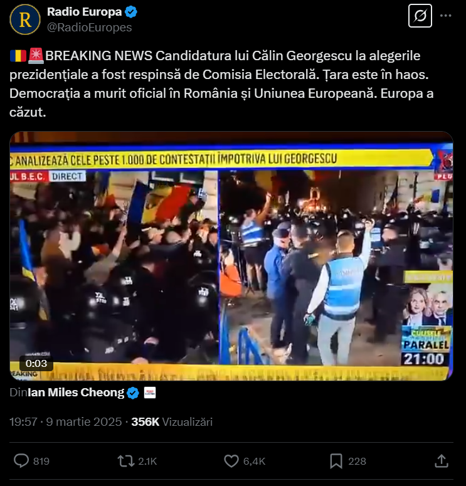Like the post with the heart icon

pos(231,461)
